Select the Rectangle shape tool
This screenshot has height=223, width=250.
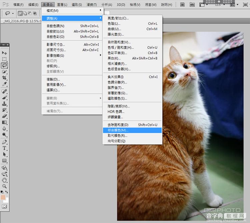pos(4,161)
